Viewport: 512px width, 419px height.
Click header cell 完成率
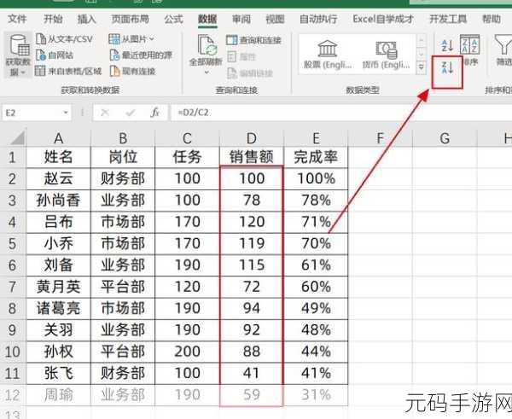[316, 157]
